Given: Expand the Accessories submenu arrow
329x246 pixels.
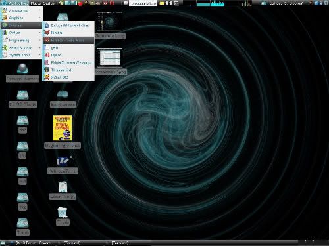Looking at the screenshot, I should [39, 10].
